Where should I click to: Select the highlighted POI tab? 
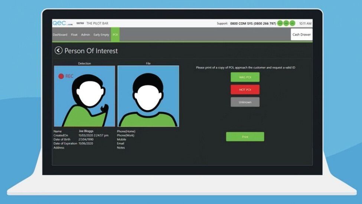point(115,35)
